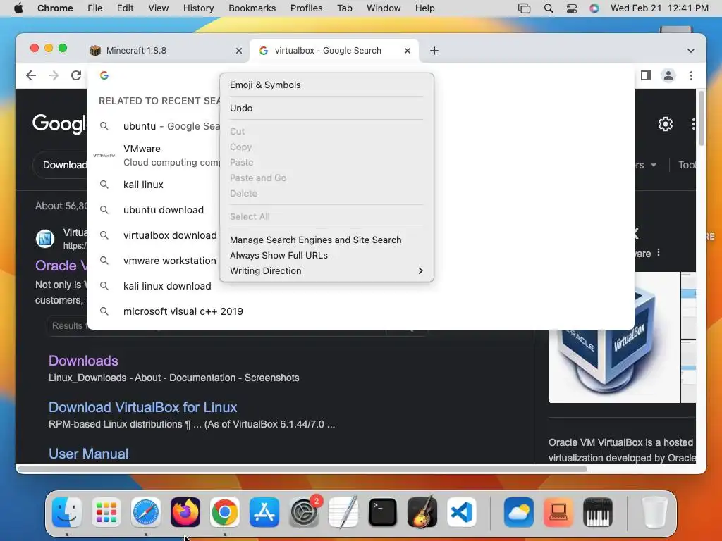
Task: Select Undo in the context menu
Action: click(326, 108)
